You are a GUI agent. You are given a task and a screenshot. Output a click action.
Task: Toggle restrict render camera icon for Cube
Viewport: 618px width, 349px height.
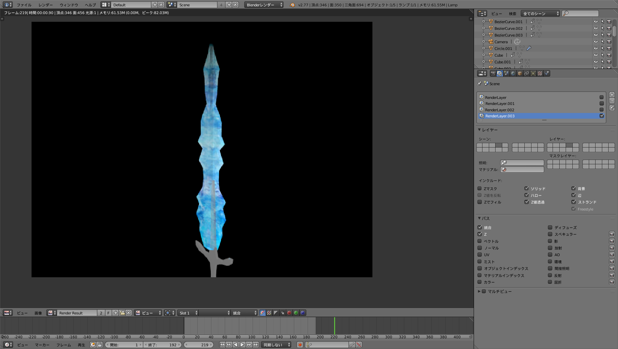[609, 55]
